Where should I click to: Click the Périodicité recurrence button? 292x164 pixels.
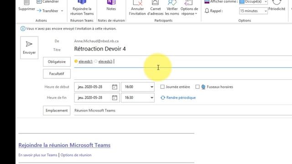tap(277, 6)
